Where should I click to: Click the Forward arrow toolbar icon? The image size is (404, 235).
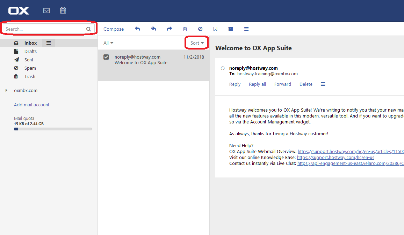click(169, 29)
